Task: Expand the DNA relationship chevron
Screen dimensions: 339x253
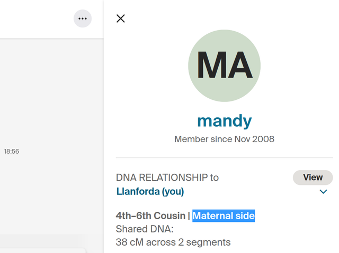Action: [323, 192]
